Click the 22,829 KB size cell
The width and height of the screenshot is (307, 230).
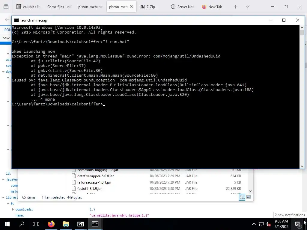(x=233, y=189)
